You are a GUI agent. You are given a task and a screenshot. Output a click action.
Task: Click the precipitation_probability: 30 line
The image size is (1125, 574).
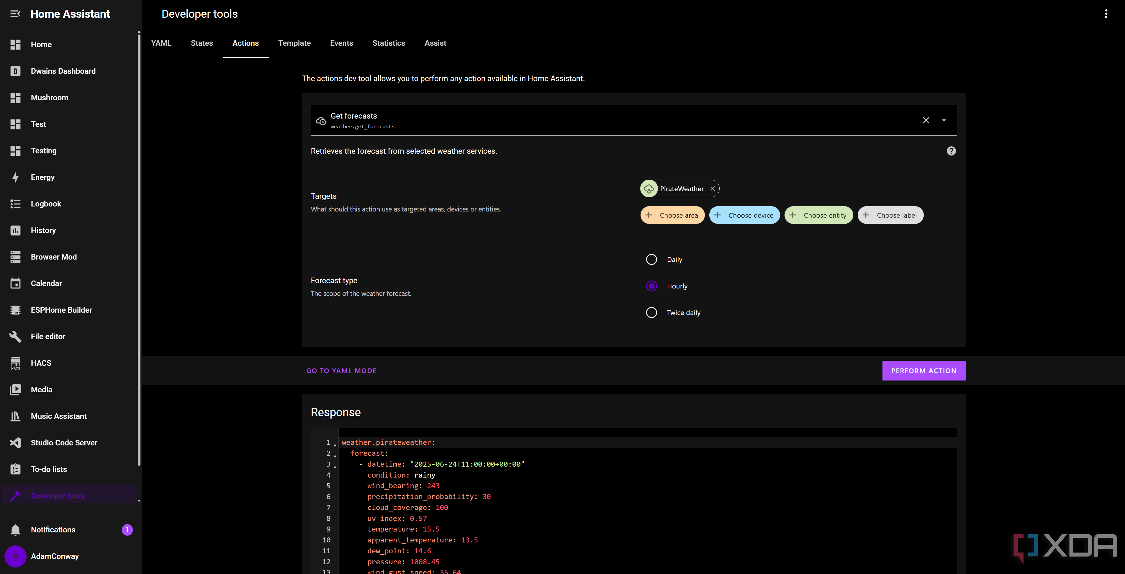(x=429, y=497)
